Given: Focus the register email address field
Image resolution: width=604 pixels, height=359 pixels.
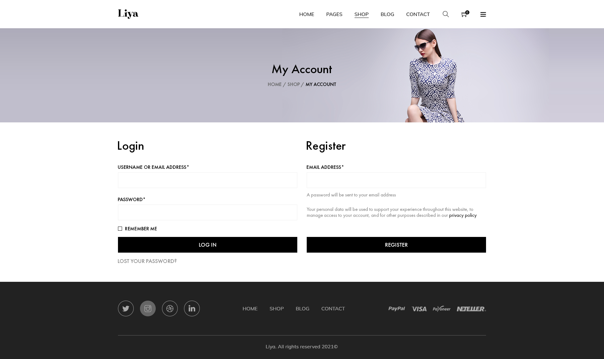Looking at the screenshot, I should [x=396, y=180].
